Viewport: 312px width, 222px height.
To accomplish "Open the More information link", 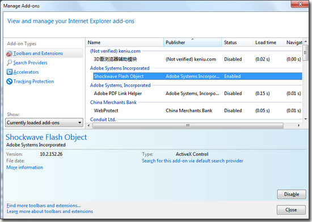I will [24, 168].
